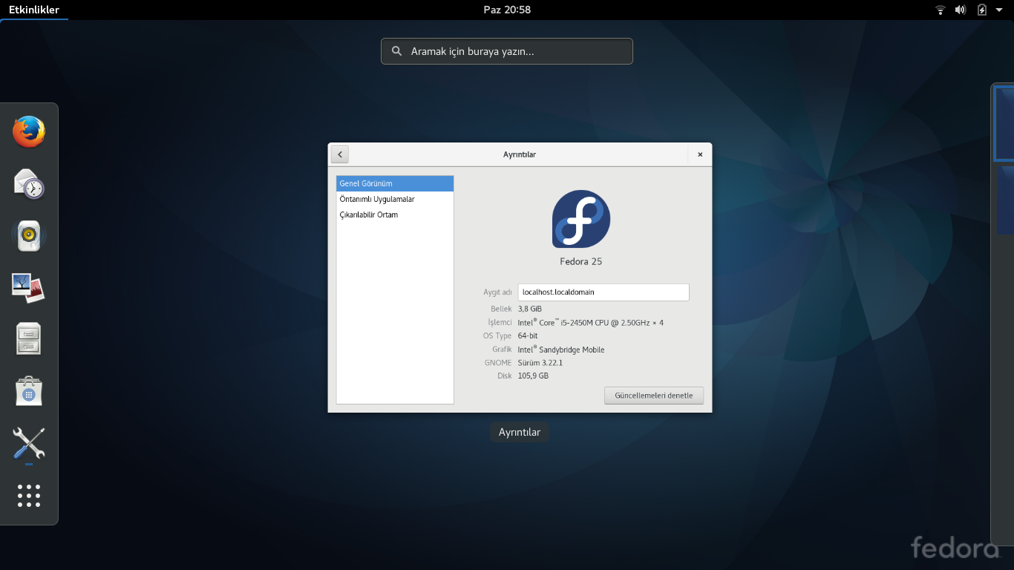Viewport: 1014px width, 570px height.
Task: Click the OS Type value '64-bit'
Action: point(528,336)
